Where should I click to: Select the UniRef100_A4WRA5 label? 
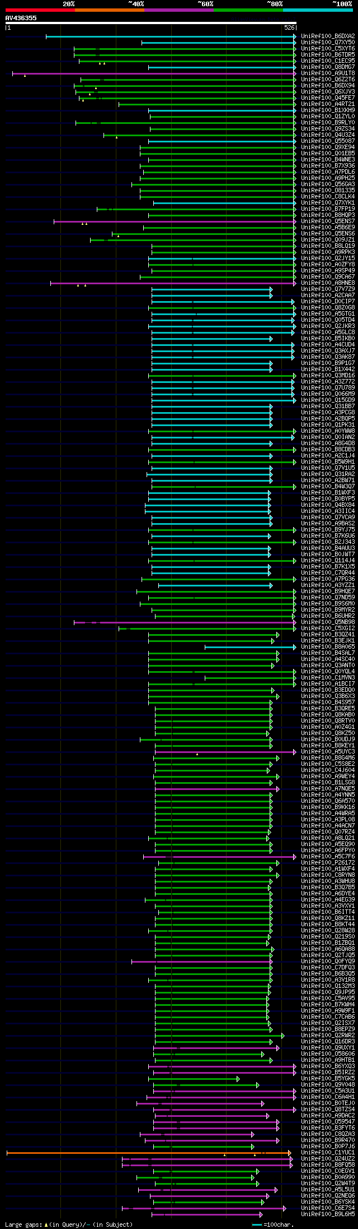tap(328, 814)
